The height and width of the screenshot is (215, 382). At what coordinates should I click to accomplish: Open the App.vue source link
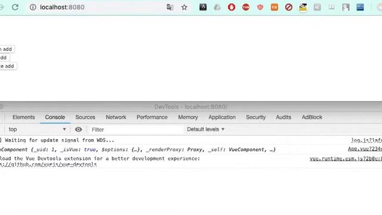click(365, 149)
